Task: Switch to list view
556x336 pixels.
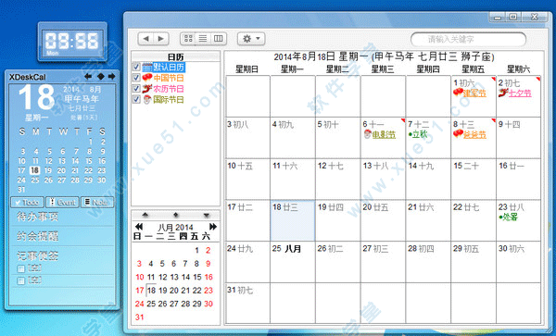Action: [x=203, y=39]
